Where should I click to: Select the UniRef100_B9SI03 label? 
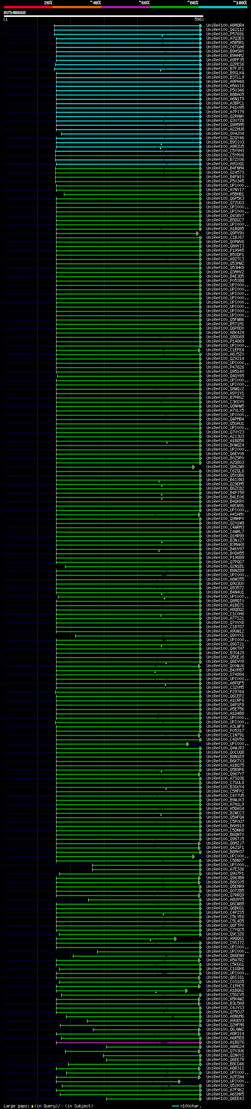coord(225,142)
